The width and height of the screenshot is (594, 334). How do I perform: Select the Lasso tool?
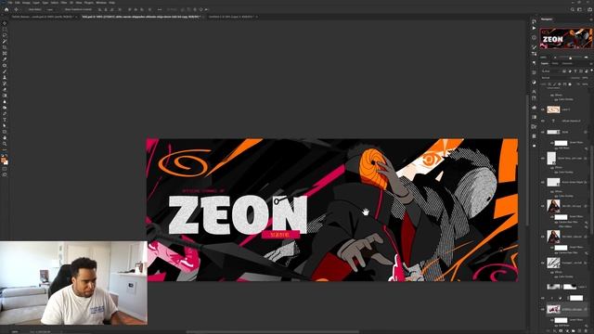pos(5,35)
